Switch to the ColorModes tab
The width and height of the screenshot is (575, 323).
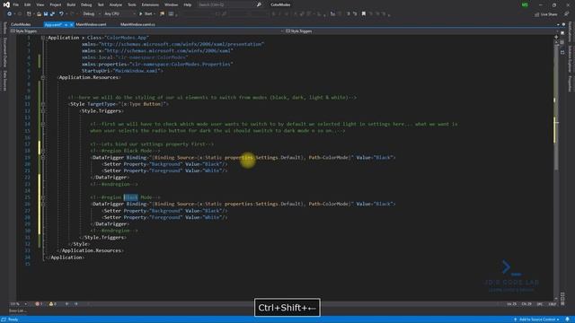21,24
